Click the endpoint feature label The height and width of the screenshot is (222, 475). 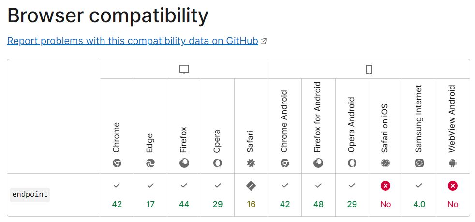(30, 194)
